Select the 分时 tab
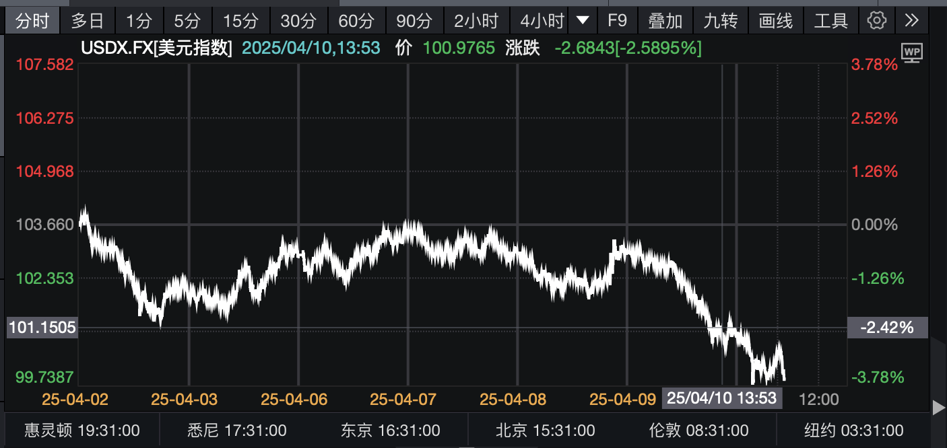The width and height of the screenshot is (947, 448). click(32, 21)
